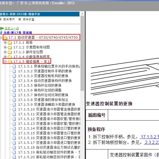Click the green back arrow icon
This screenshot has width=159, height=159.
coord(2,28)
